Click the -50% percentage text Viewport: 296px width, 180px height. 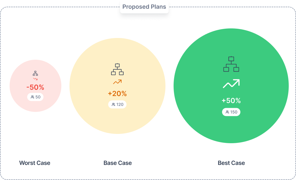(x=35, y=87)
